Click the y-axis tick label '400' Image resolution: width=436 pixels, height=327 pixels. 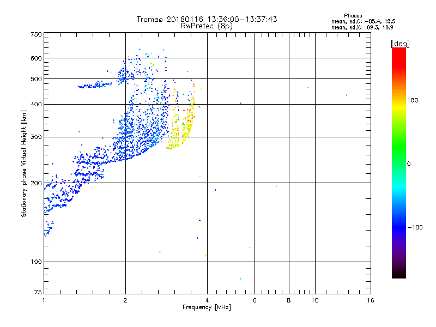coord(37,104)
